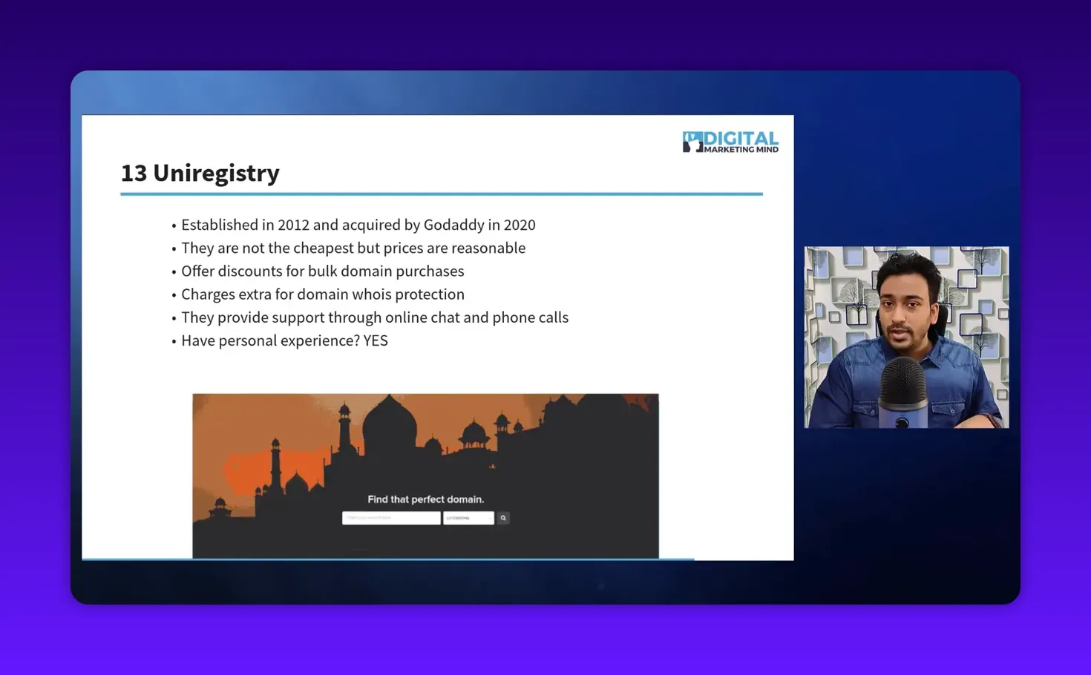
Task: Expand the presenter webcam thumbnail
Action: click(905, 337)
